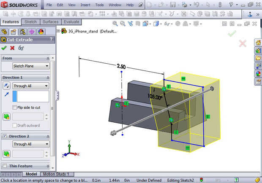262x183 pixels.
Task: Expand toolbar overflow double chevron
Action: coord(258,14)
